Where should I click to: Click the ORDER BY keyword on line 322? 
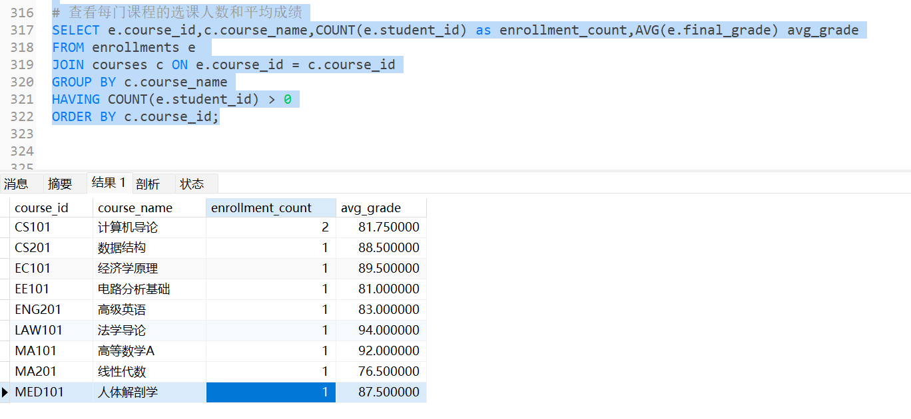coord(84,116)
